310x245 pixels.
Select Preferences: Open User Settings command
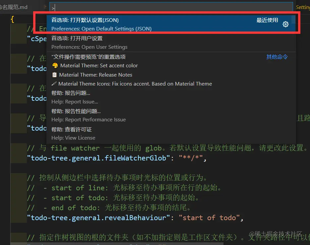click(171, 42)
